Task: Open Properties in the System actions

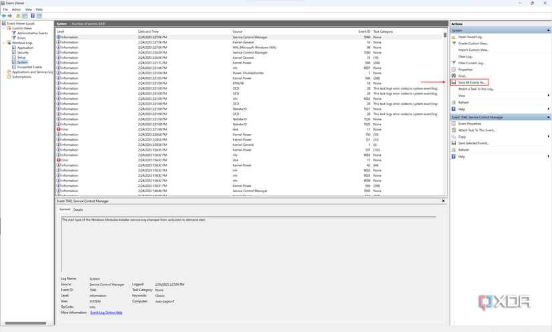Action: click(x=465, y=70)
